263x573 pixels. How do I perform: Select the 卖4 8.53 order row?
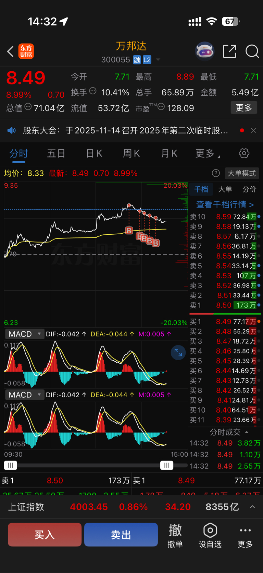coord(225,276)
